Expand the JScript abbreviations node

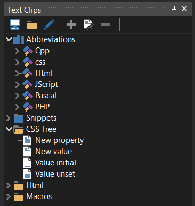pos(17,84)
